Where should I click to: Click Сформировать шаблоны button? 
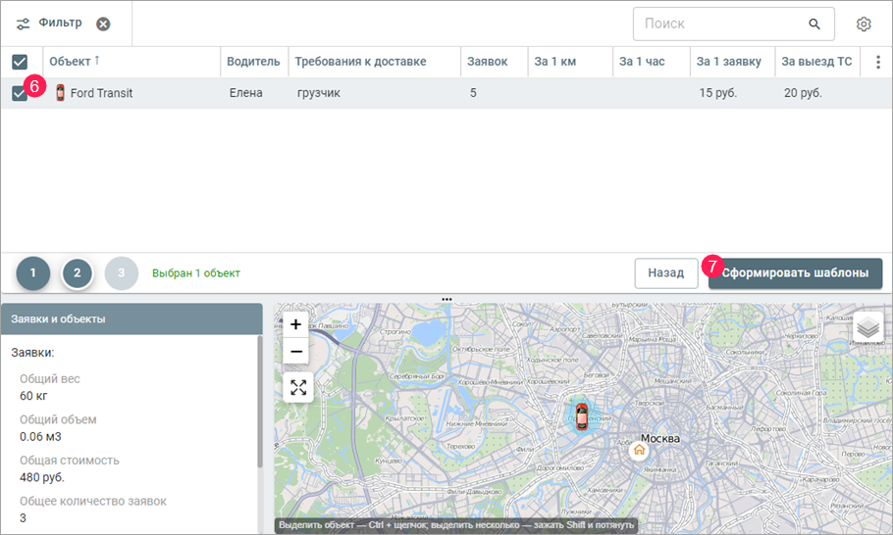tap(795, 272)
